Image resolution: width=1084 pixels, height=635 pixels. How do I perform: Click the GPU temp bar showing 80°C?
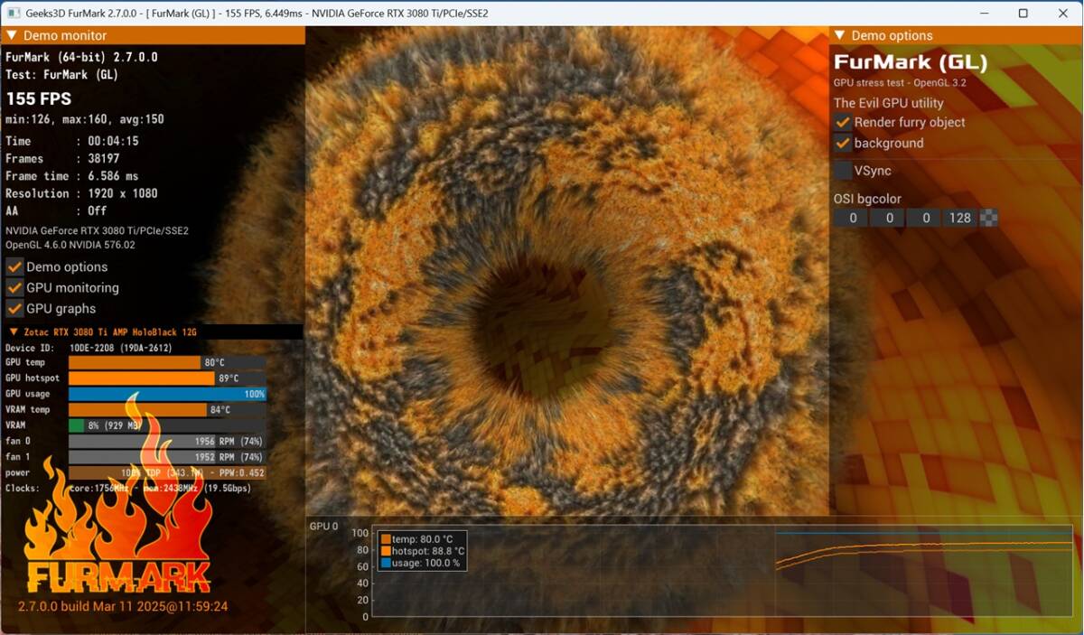pyautogui.click(x=167, y=362)
